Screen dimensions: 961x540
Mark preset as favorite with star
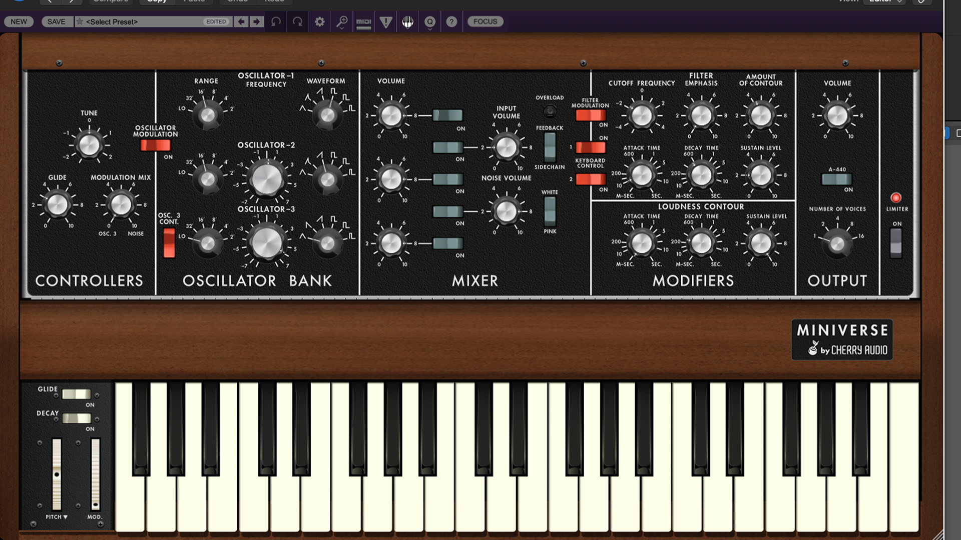point(80,21)
